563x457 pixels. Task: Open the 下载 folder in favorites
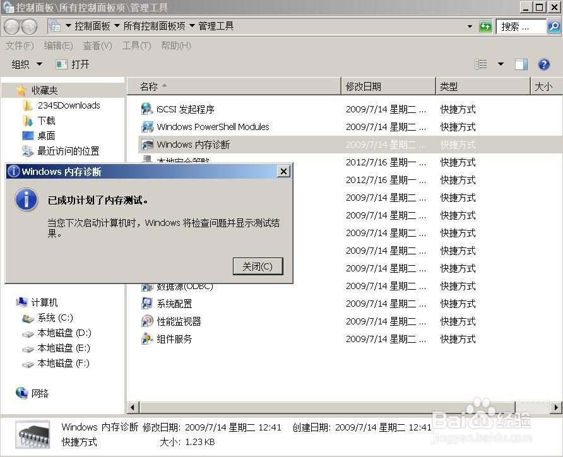pyautogui.click(x=39, y=121)
